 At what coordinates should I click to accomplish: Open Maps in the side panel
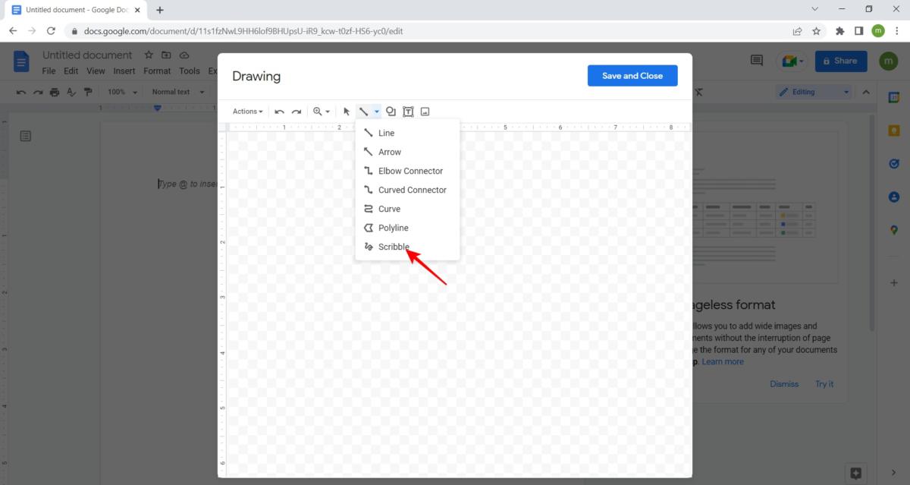click(x=894, y=230)
